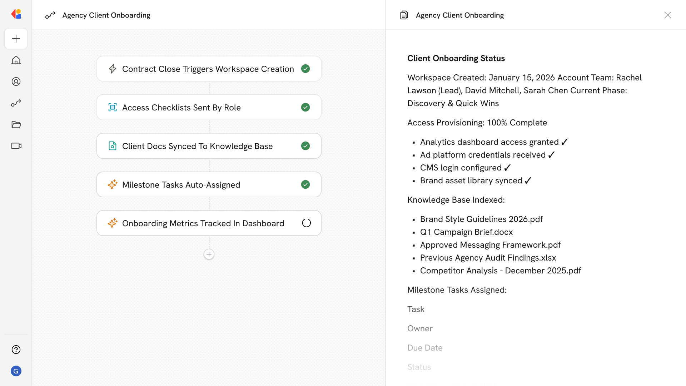Click green checkmark on Contract Close step
Viewport: 686px width, 386px height.
[x=305, y=69]
